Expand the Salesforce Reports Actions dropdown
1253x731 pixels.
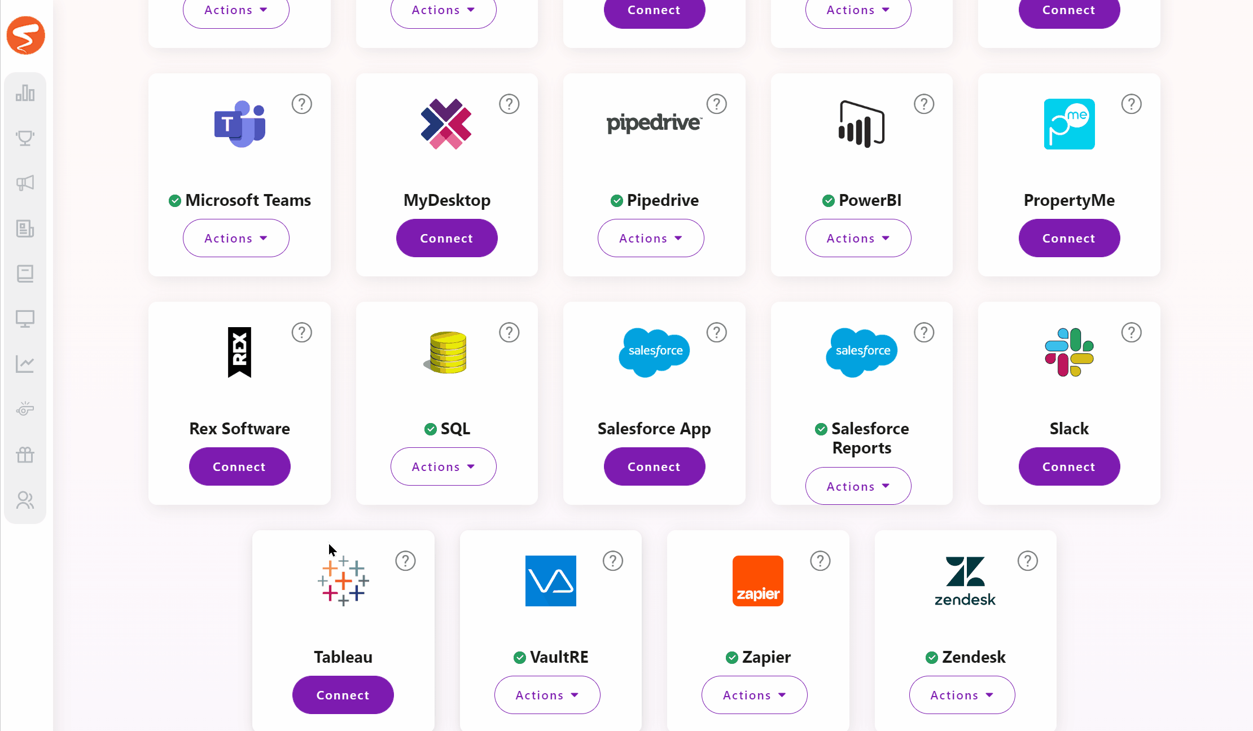pos(858,486)
